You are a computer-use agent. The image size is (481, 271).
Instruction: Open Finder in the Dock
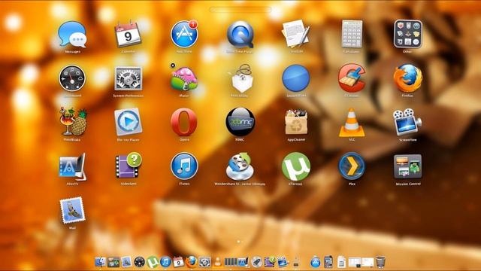coord(100,262)
